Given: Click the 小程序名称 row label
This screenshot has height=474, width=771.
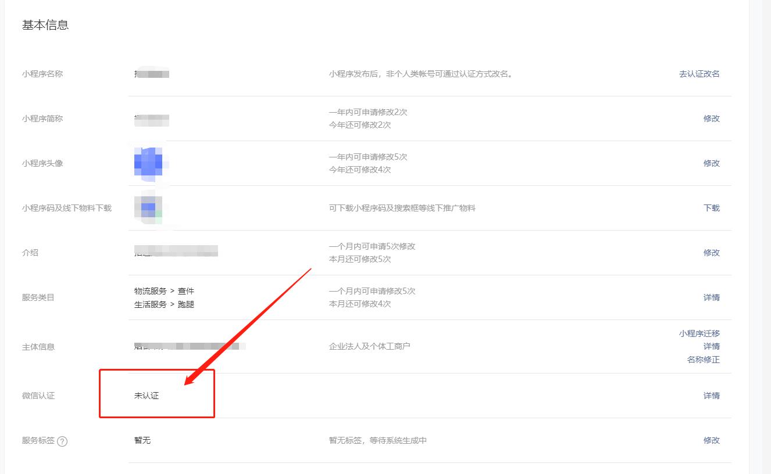Looking at the screenshot, I should 42,74.
